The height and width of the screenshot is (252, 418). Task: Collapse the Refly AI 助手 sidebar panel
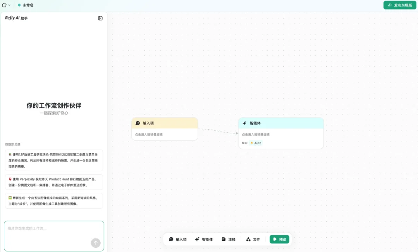(100, 18)
